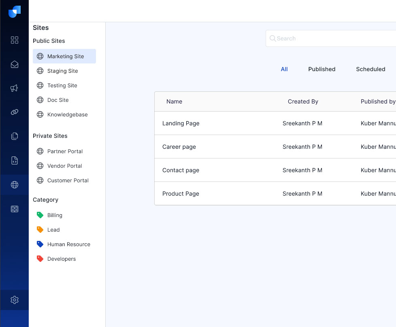Click Sreekanth P M in Landing Page row

(x=302, y=123)
